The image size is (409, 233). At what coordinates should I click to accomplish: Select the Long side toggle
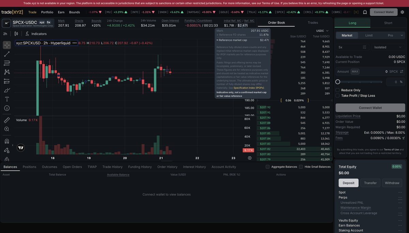pyautogui.click(x=352, y=23)
